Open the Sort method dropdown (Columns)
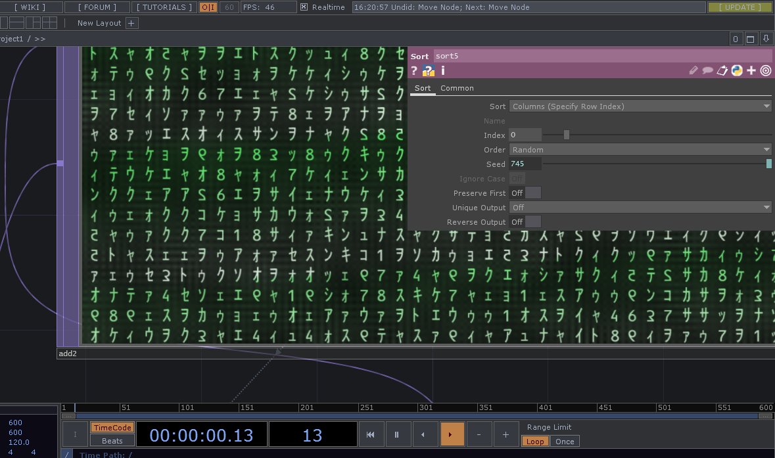This screenshot has height=458, width=775. [x=640, y=106]
